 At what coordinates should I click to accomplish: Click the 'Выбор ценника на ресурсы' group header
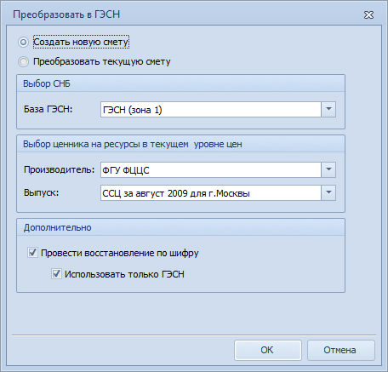(180, 144)
